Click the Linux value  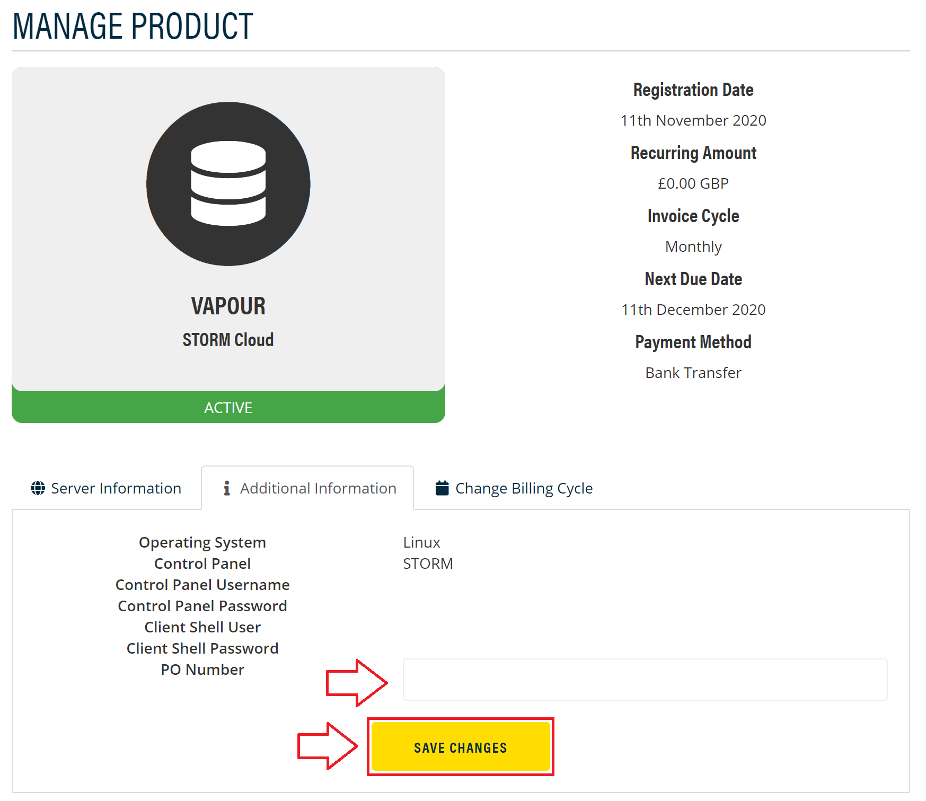point(421,542)
